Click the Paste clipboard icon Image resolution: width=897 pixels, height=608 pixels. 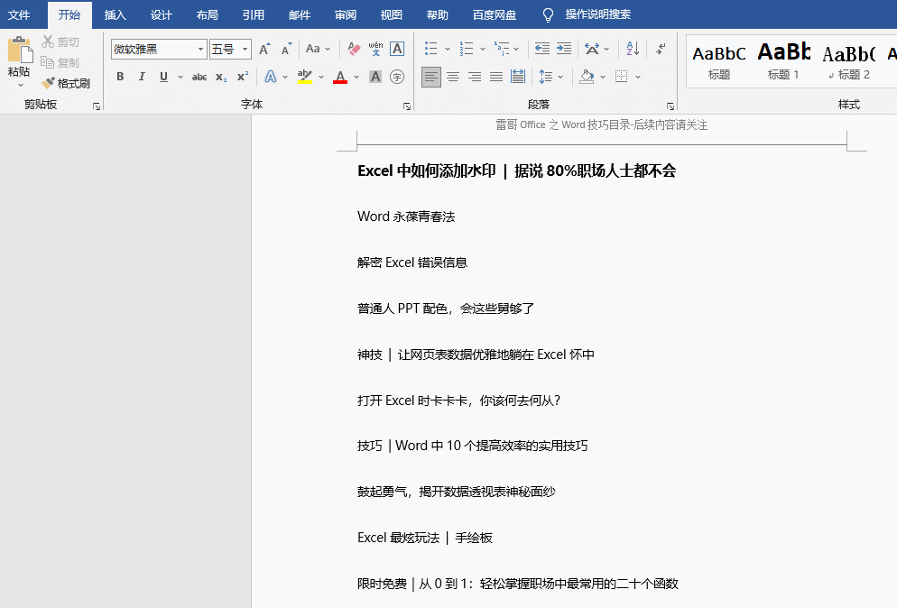coord(20,51)
